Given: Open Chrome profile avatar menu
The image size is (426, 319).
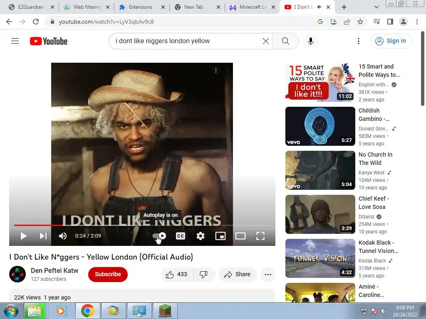Looking at the screenshot, I should click(x=404, y=22).
